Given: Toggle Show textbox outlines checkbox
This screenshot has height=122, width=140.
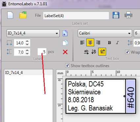Looking at the screenshot, I should click(67, 65).
